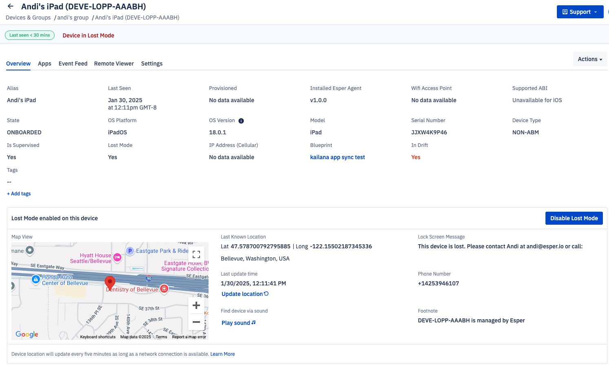Switch to the Overview tab
This screenshot has width=609, height=368.
pyautogui.click(x=18, y=64)
